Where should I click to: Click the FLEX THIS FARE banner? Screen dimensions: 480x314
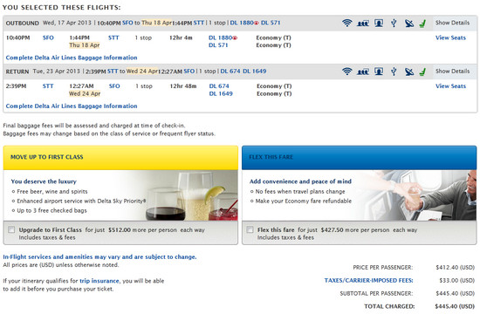tap(359, 157)
